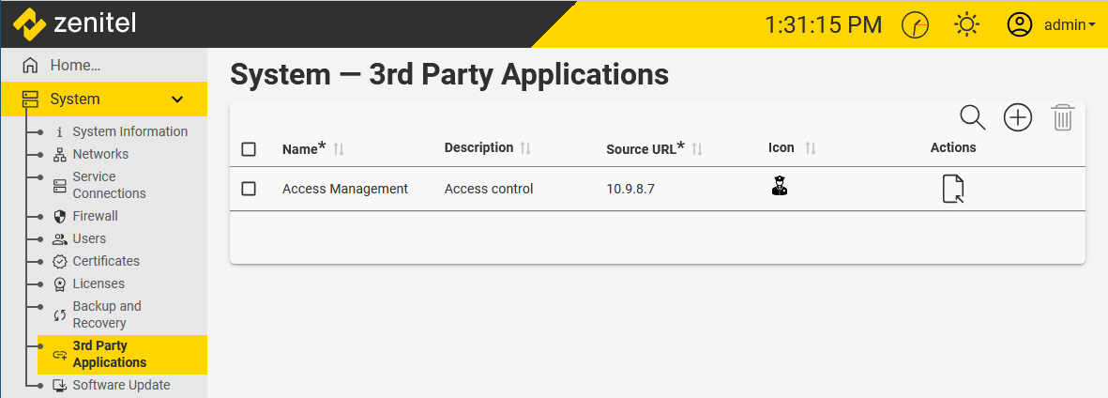Toggle the light/dark theme sun icon

(967, 25)
